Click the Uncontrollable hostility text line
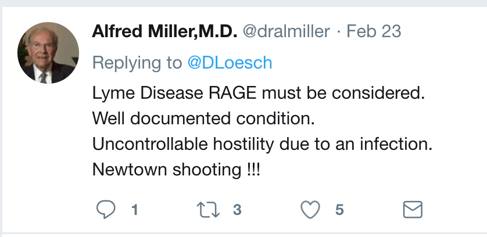The image size is (487, 237). 263,144
